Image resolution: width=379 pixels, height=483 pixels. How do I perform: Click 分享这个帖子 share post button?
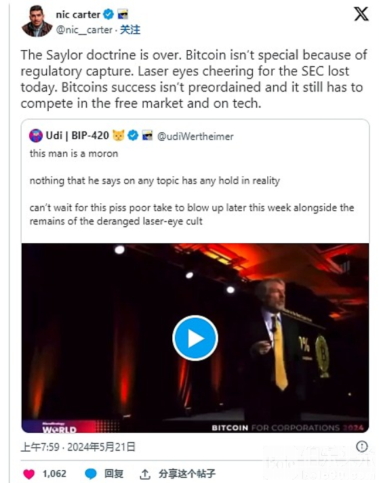coord(187,474)
